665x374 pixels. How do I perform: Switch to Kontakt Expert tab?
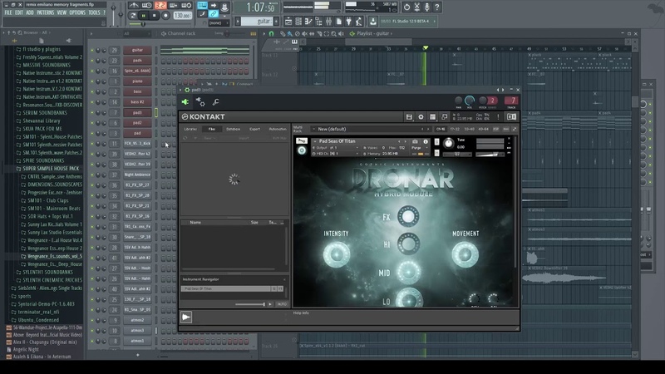pos(254,129)
